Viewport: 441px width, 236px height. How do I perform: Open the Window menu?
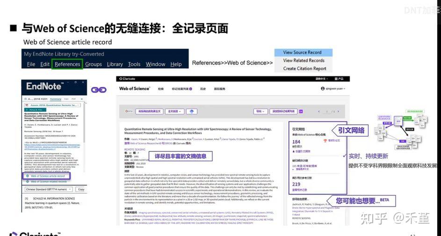pos(155,64)
